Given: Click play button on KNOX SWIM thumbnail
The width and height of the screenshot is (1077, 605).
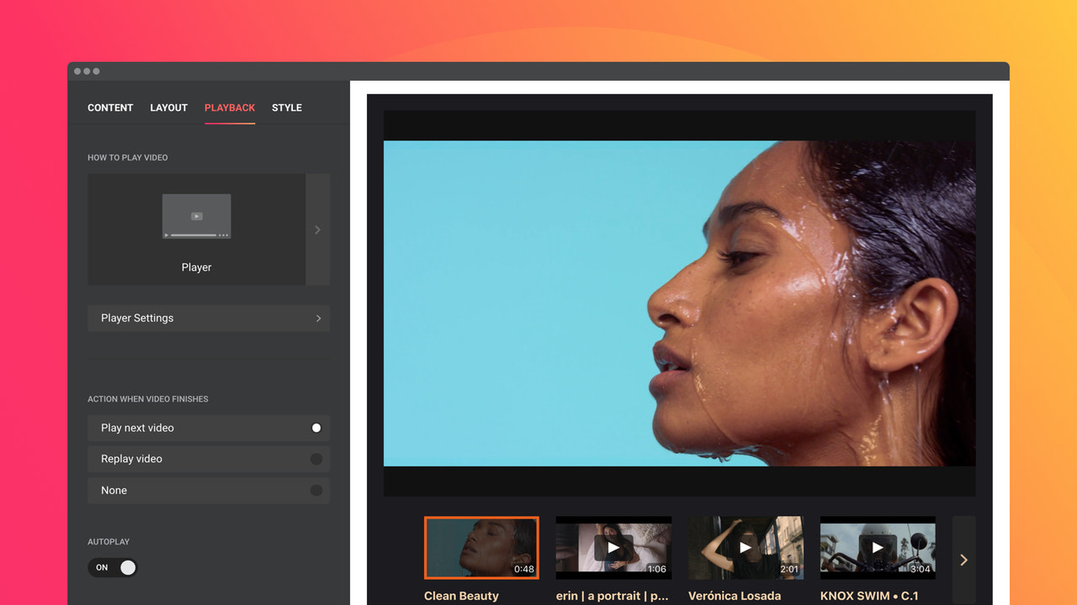Looking at the screenshot, I should tap(878, 547).
